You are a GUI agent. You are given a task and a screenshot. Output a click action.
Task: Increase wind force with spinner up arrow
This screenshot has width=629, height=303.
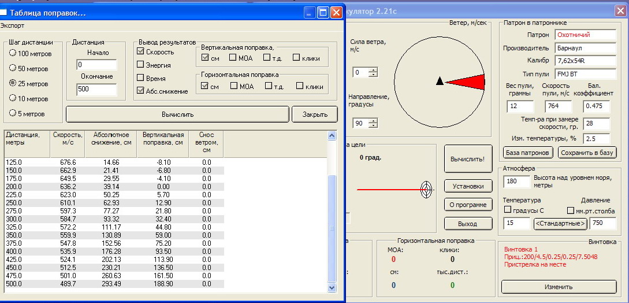373,70
